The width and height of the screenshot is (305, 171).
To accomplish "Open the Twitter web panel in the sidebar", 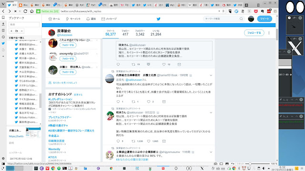I will pos(3,43).
